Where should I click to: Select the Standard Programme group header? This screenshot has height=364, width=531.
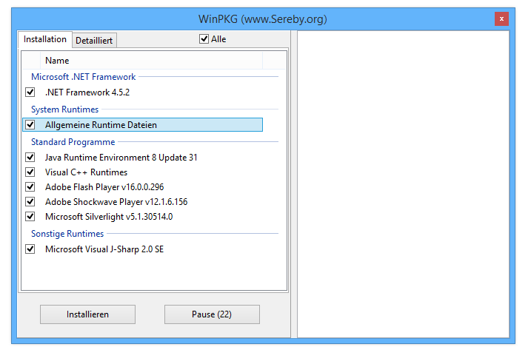coord(73,142)
